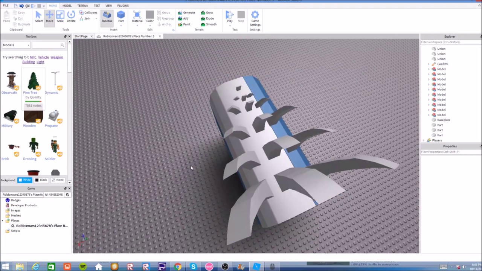Search toolbox for NPC link
Viewport: 482px width, 271px height.
tap(33, 57)
